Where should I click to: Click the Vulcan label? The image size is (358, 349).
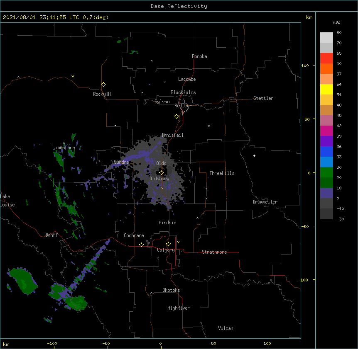[226, 328]
